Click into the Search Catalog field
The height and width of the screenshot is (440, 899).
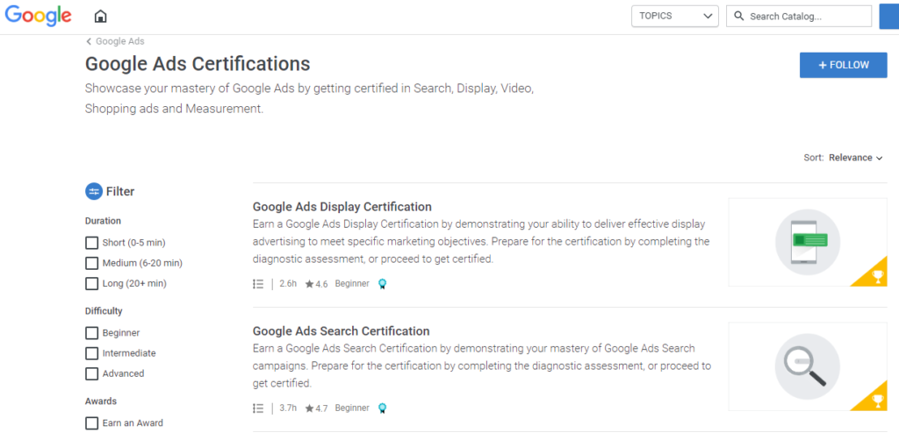(799, 16)
